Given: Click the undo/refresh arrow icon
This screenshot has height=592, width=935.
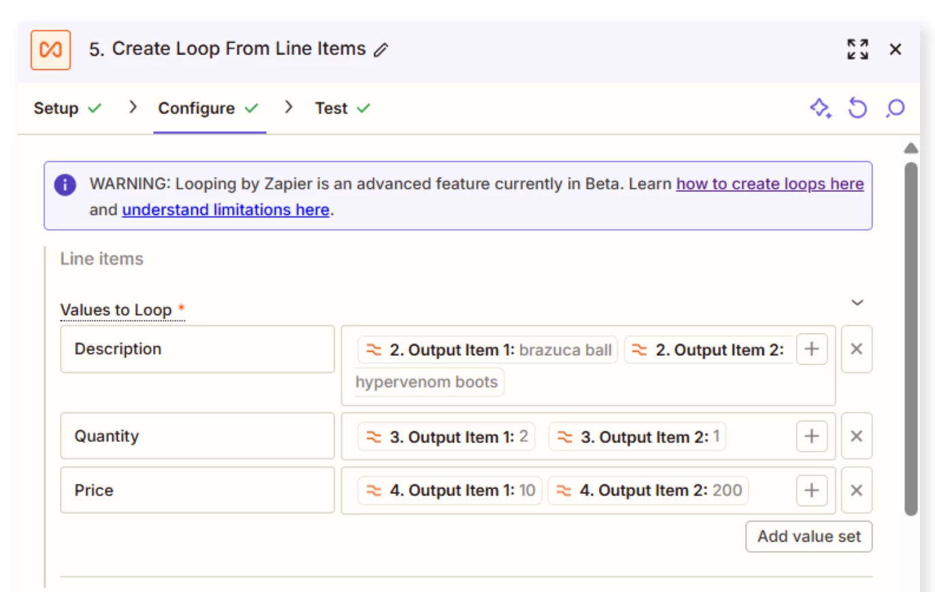Looking at the screenshot, I should [857, 108].
